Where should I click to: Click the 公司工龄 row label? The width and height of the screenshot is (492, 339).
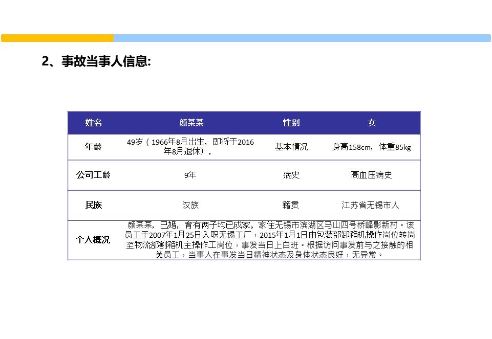point(94,175)
